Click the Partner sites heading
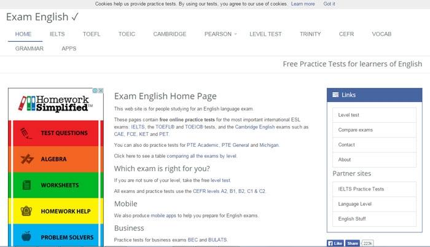Viewport: 430px width, 247px height. [x=352, y=173]
